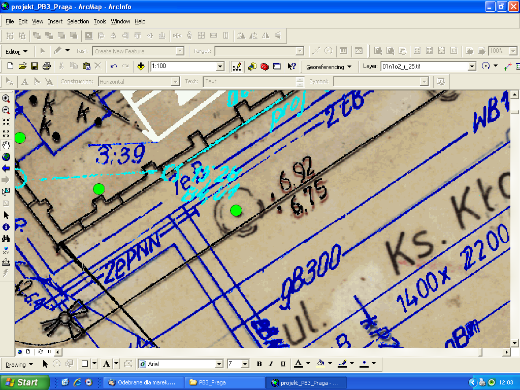Screen dimensions: 520x390
Task: Switch to layout view
Action: pyautogui.click(x=28, y=351)
